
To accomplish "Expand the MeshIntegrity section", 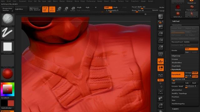I will tap(178, 104).
